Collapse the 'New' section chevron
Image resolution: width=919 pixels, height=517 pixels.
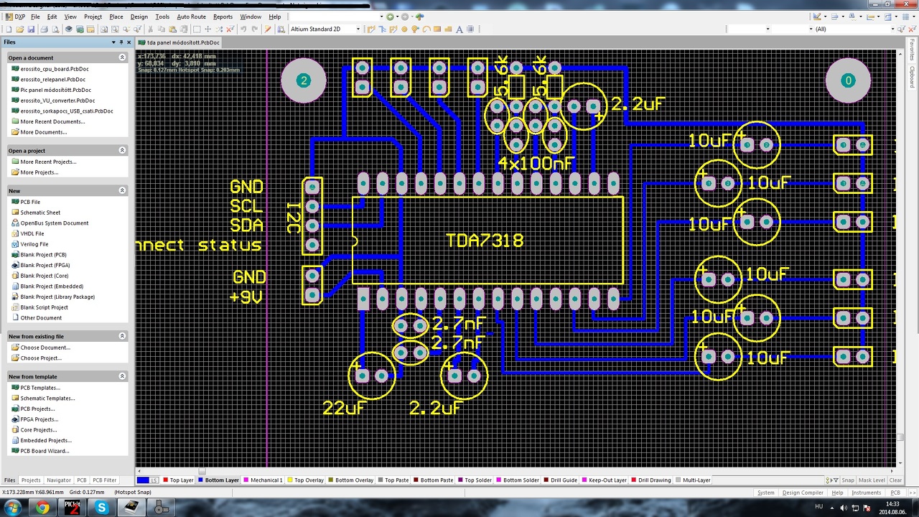(122, 190)
